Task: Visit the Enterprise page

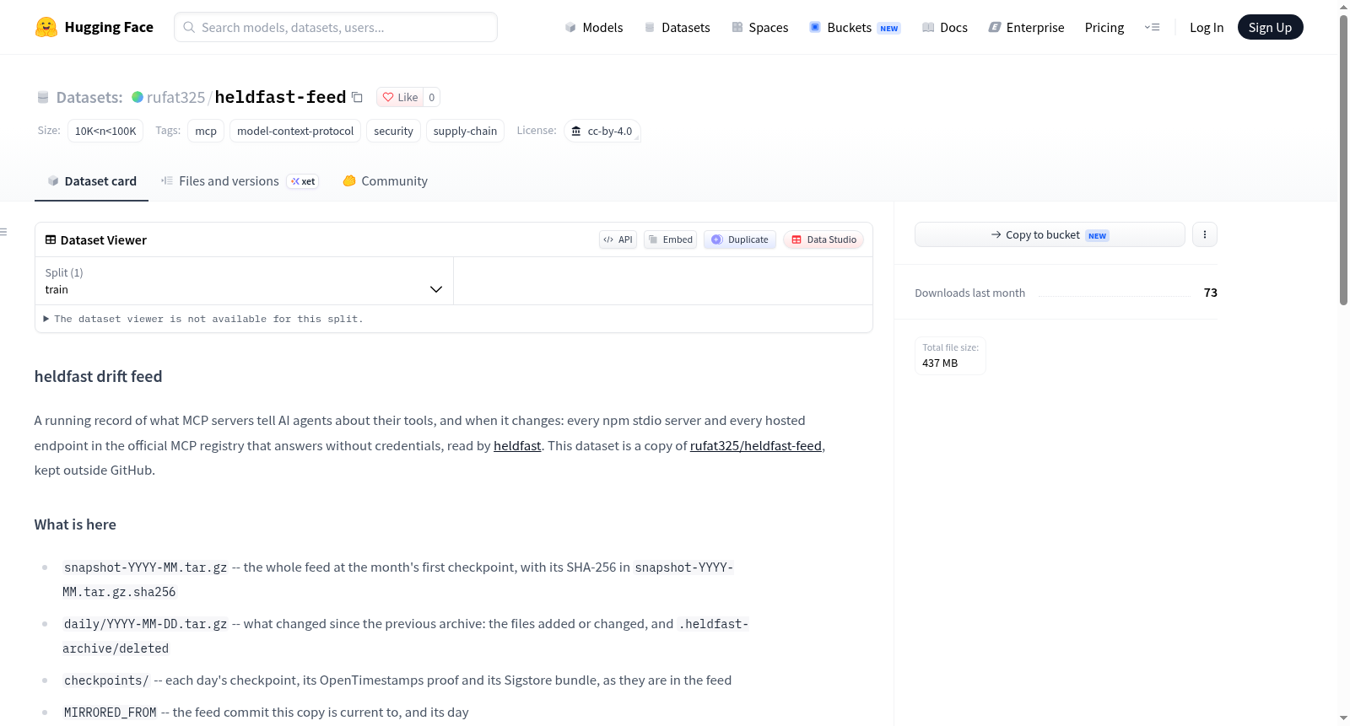Action: (1026, 27)
